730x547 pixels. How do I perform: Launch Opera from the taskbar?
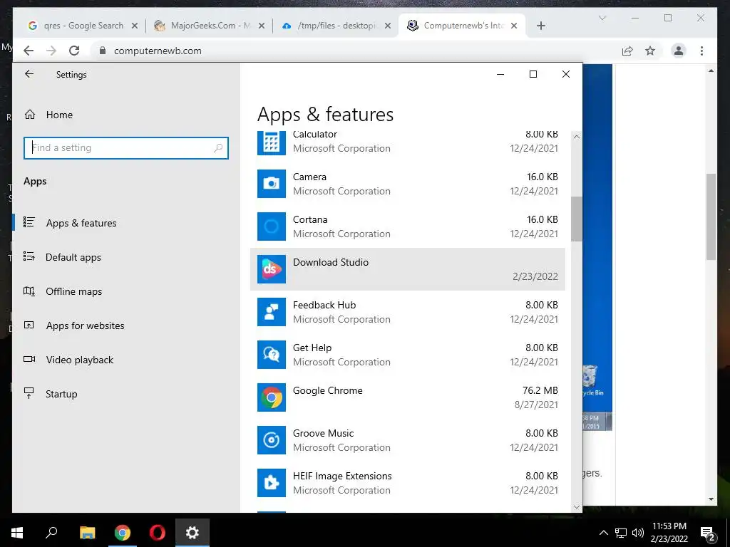[158, 533]
